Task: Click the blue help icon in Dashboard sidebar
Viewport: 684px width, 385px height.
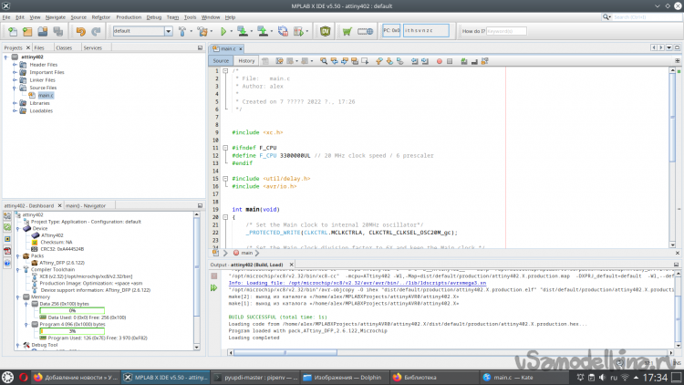Action: pos(7,264)
